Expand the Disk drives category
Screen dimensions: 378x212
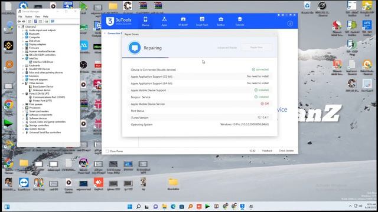23,41
